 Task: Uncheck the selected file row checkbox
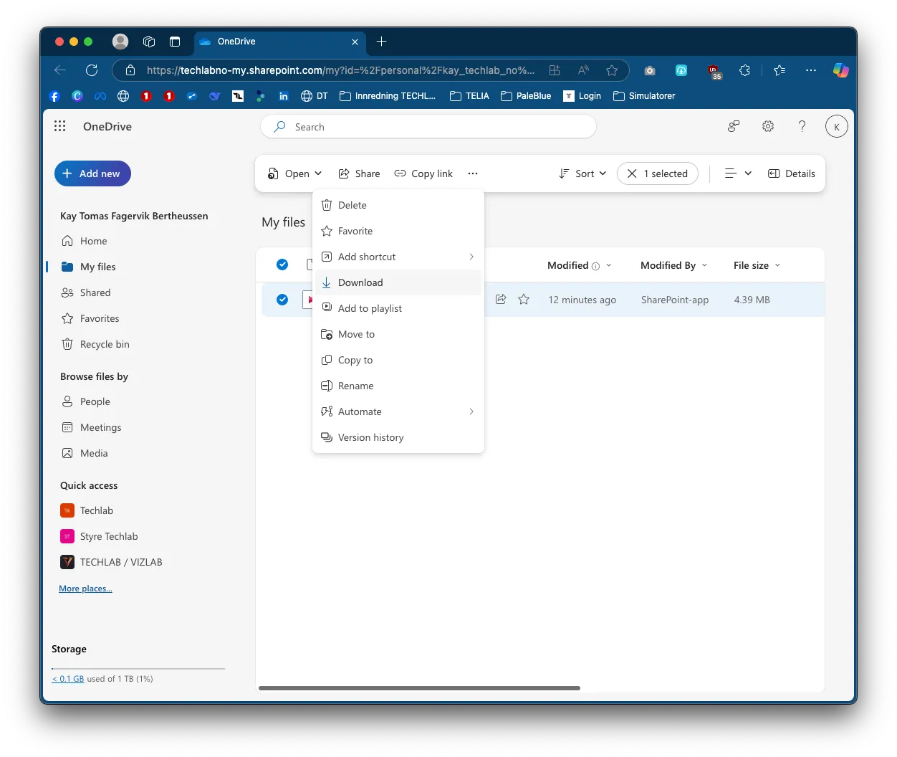pos(282,300)
